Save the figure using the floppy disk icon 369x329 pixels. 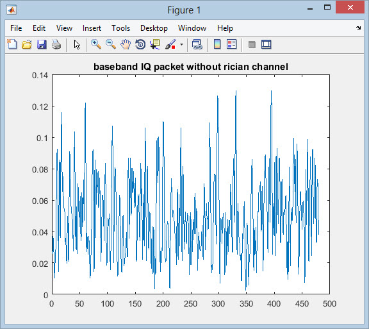point(42,44)
